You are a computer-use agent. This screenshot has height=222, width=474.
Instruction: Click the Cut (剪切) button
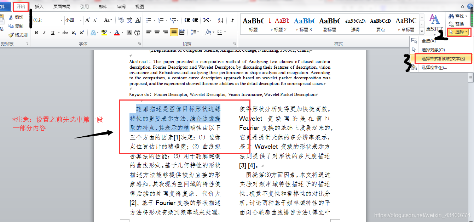tap(16, 17)
